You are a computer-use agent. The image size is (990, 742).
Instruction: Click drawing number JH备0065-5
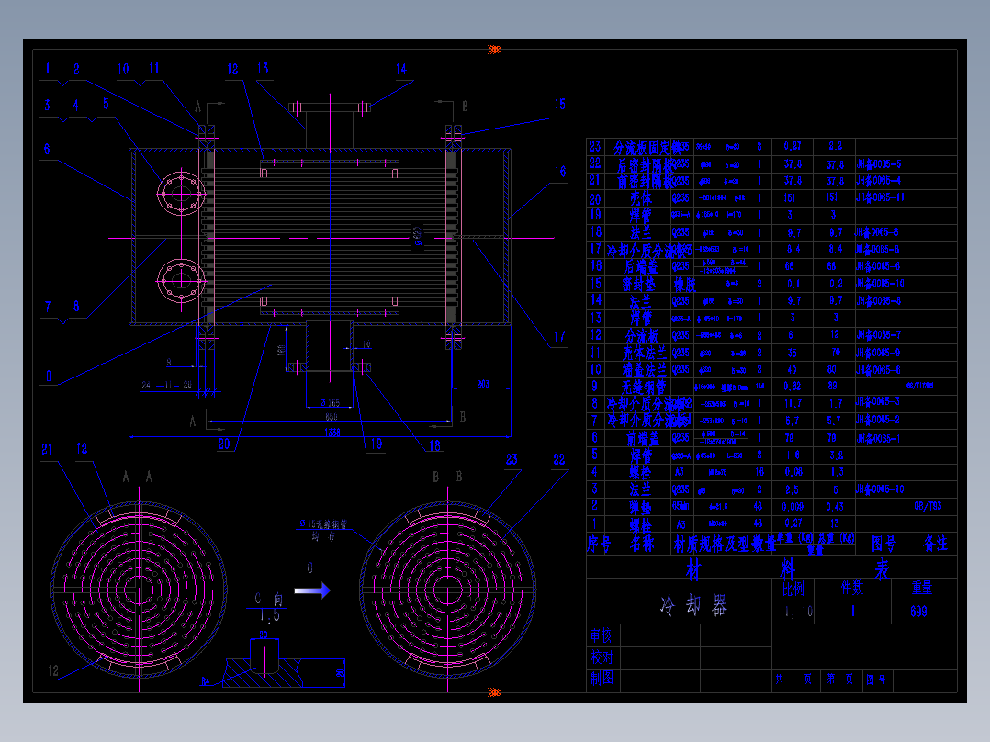click(x=878, y=164)
